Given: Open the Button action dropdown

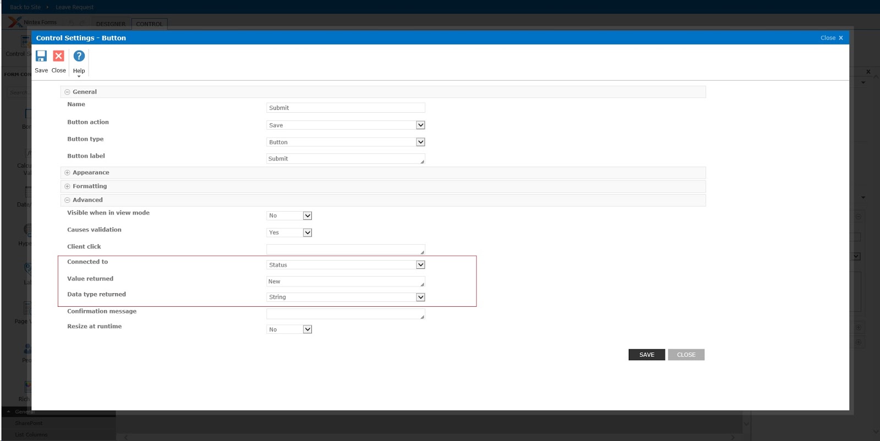Looking at the screenshot, I should 346,125.
